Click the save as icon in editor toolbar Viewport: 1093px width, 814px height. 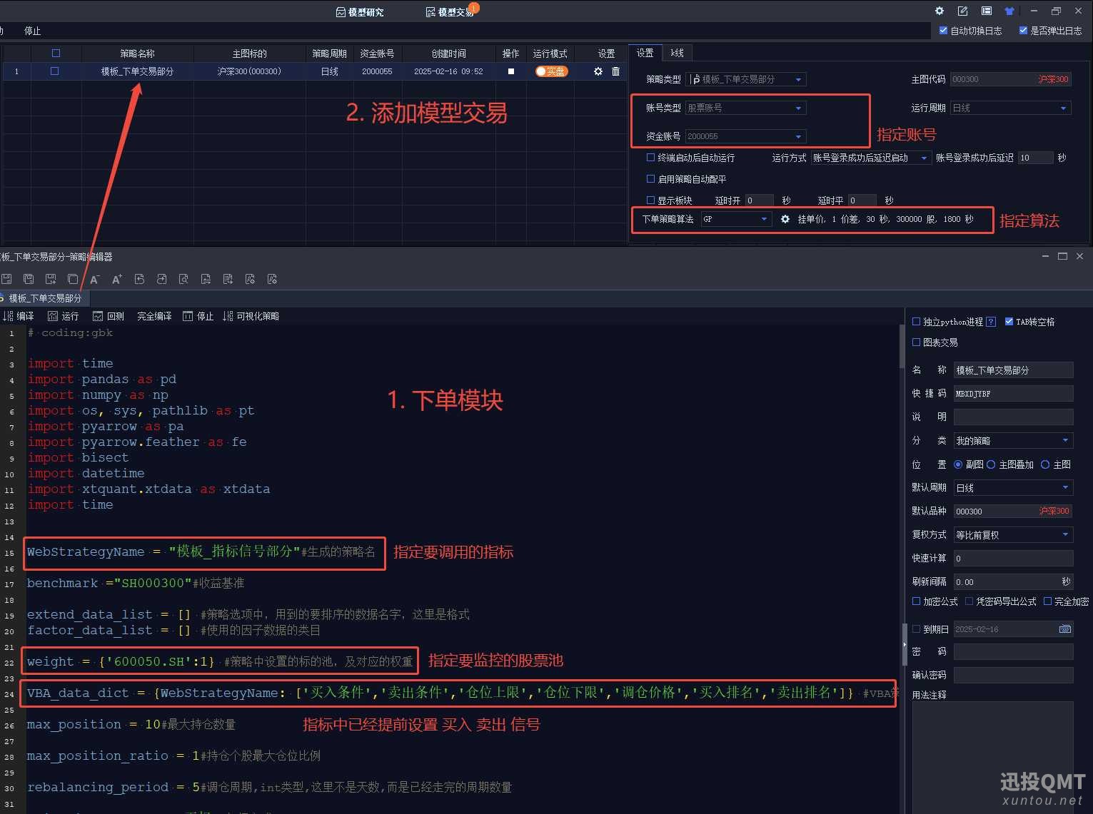[x=51, y=279]
